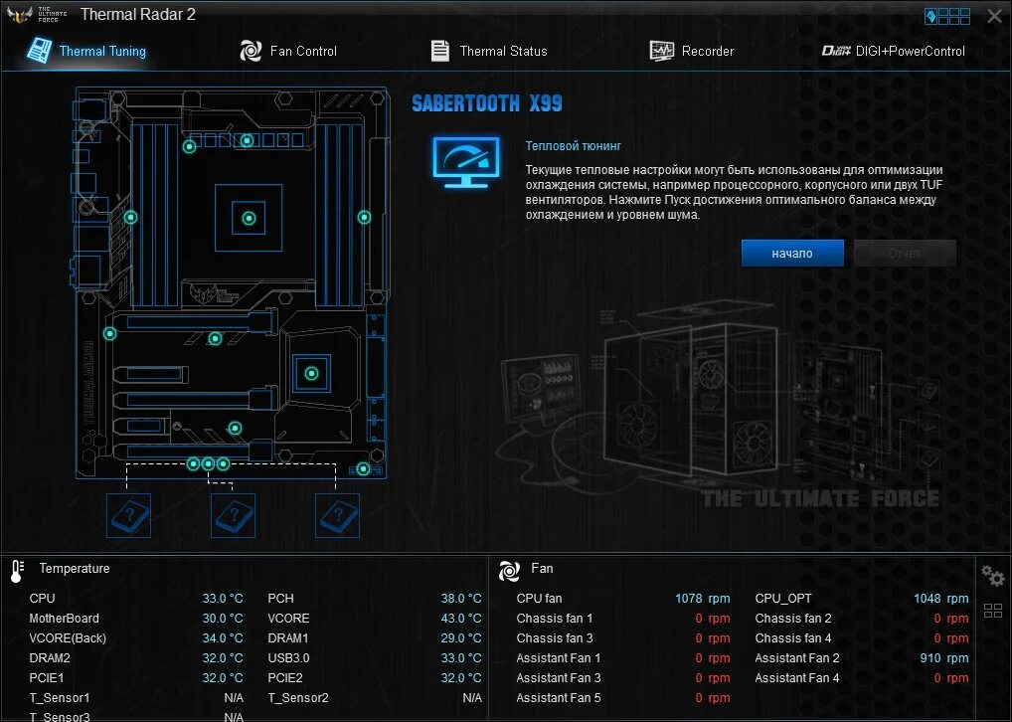Go to the Recorder tab
Viewport: 1012px width, 722px height.
pos(691,51)
